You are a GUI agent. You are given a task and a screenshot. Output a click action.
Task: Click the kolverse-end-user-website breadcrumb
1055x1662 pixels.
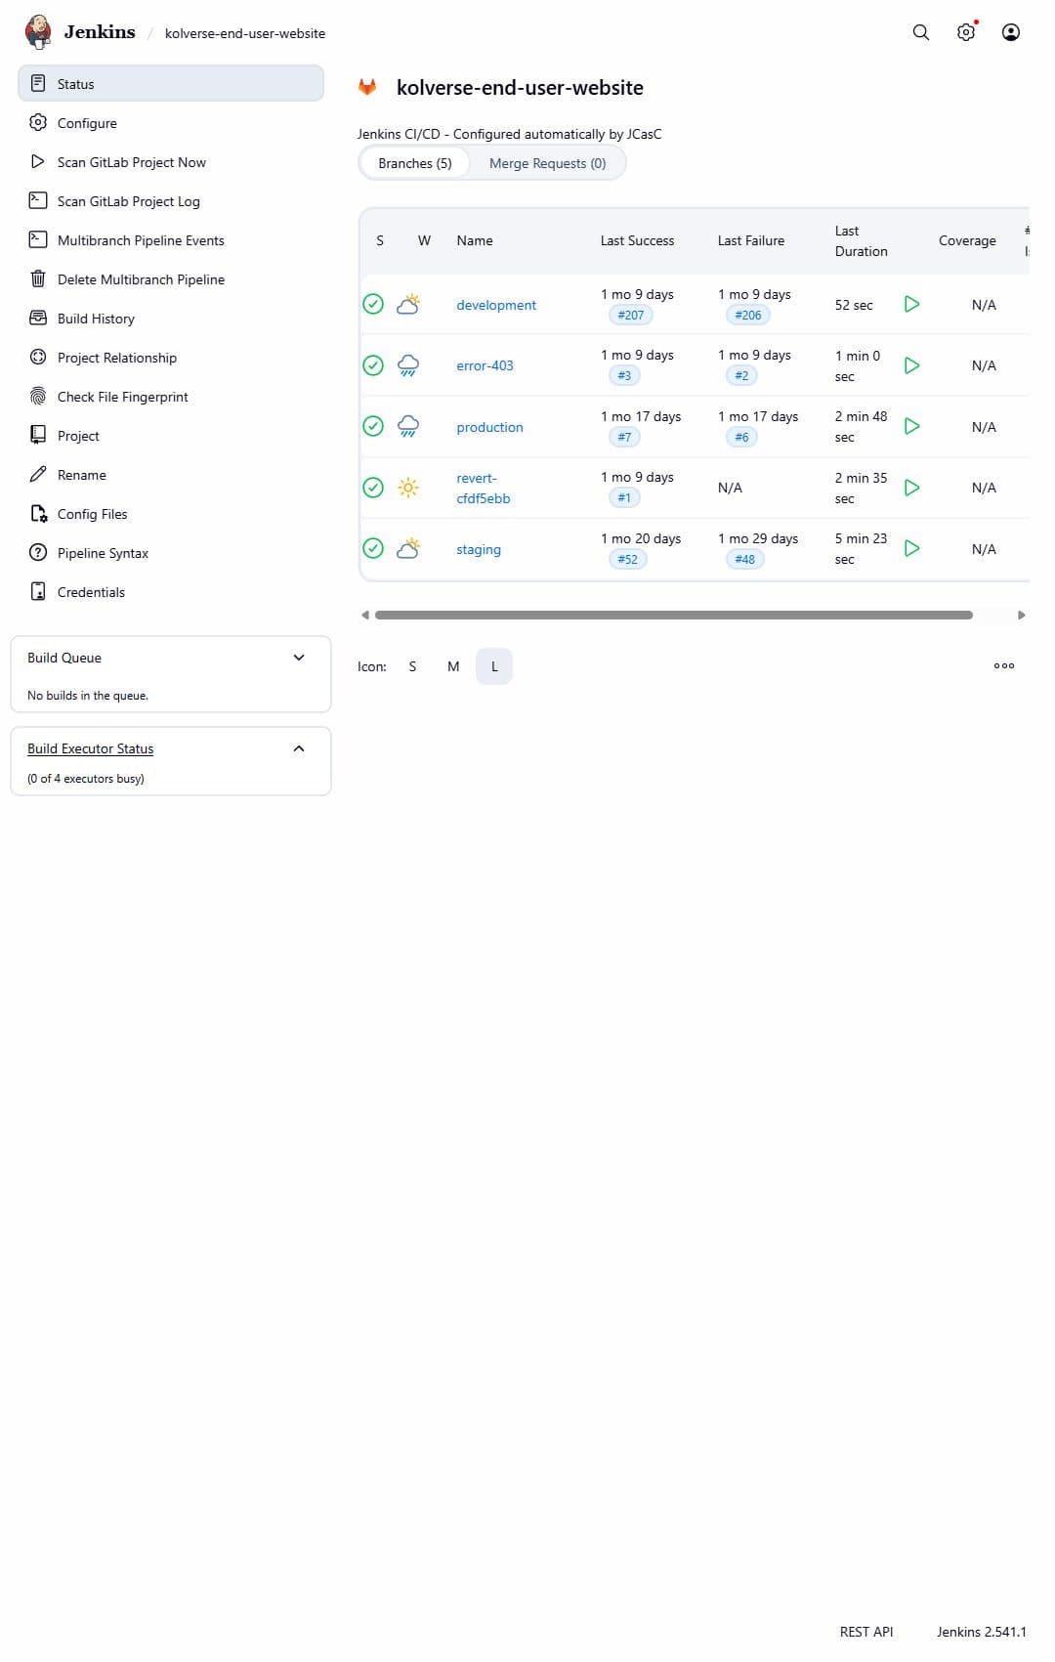pos(245,33)
